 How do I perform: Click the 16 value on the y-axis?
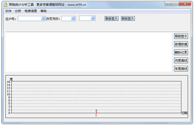[8, 82]
